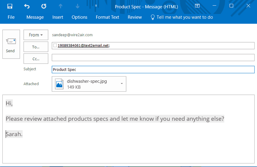Tick the checkbox beside the recipient address
The width and height of the screenshot is (257, 167).
55,46
